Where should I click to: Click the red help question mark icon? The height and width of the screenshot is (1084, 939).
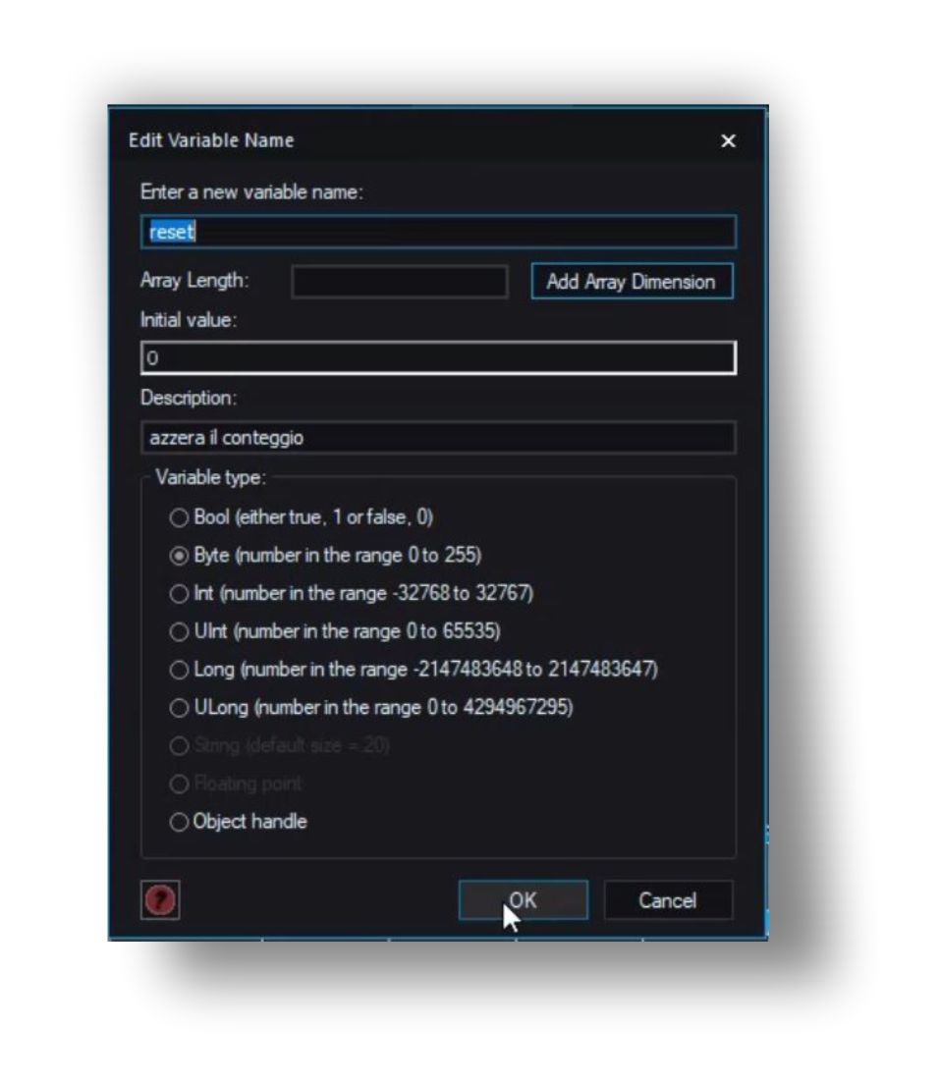[x=160, y=899]
